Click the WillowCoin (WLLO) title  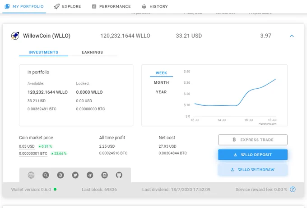pos(47,36)
